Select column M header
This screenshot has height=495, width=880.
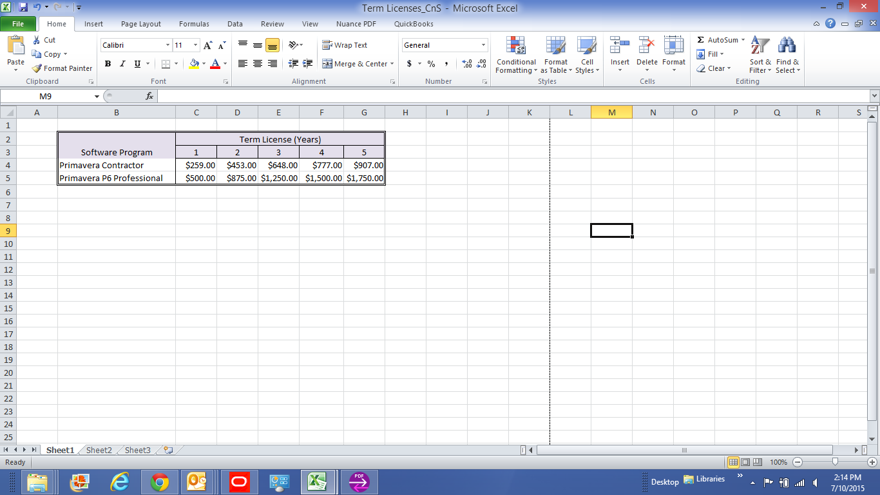pyautogui.click(x=611, y=113)
